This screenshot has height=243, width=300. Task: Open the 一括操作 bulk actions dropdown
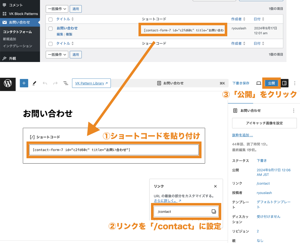pos(57,9)
